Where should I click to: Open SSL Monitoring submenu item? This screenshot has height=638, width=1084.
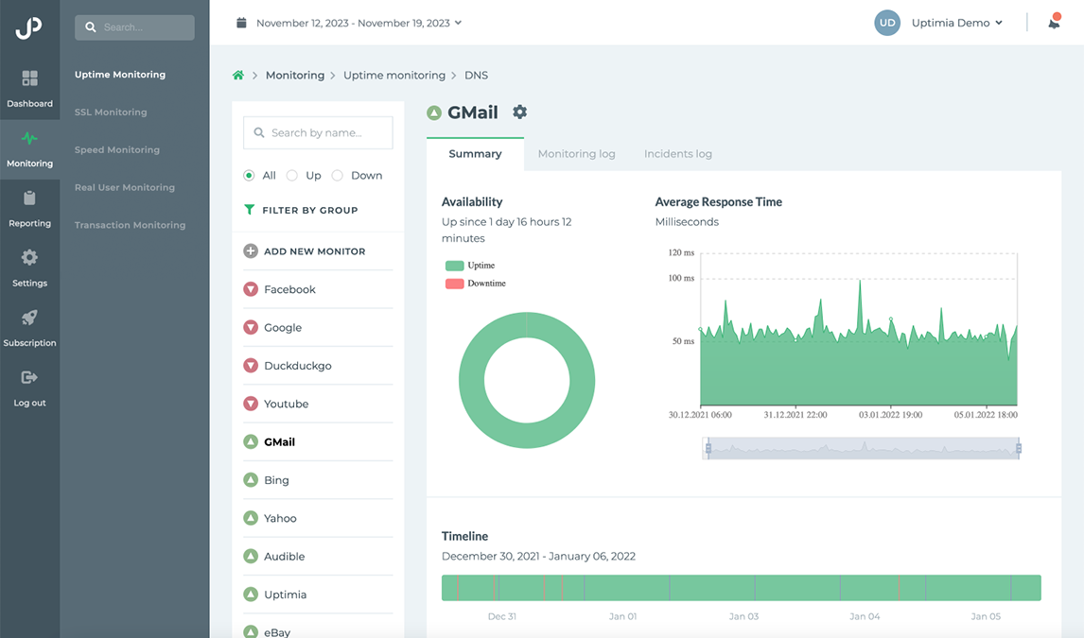point(111,112)
